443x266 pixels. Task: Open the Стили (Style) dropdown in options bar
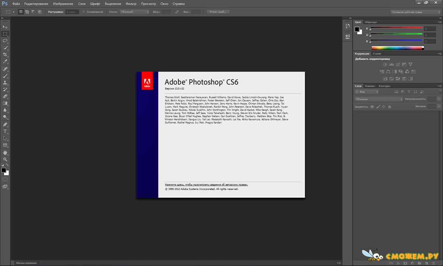[x=135, y=12]
